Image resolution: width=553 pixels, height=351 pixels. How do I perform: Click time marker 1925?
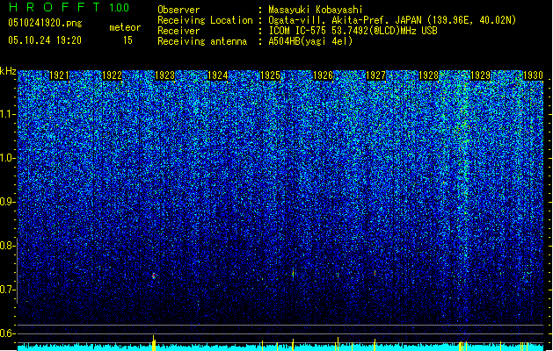tap(270, 75)
